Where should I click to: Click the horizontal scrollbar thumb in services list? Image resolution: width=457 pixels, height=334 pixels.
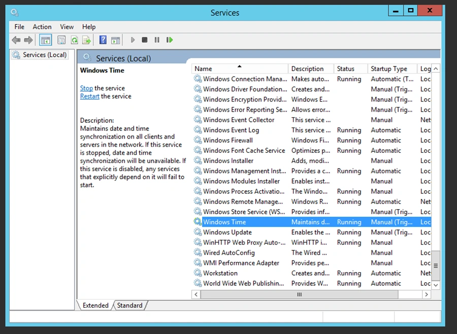pos(300,294)
